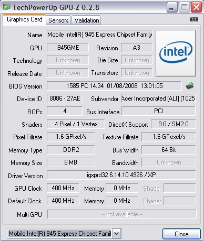Click the BIOS Version field value
The width and height of the screenshot is (204, 241).
(x=114, y=86)
